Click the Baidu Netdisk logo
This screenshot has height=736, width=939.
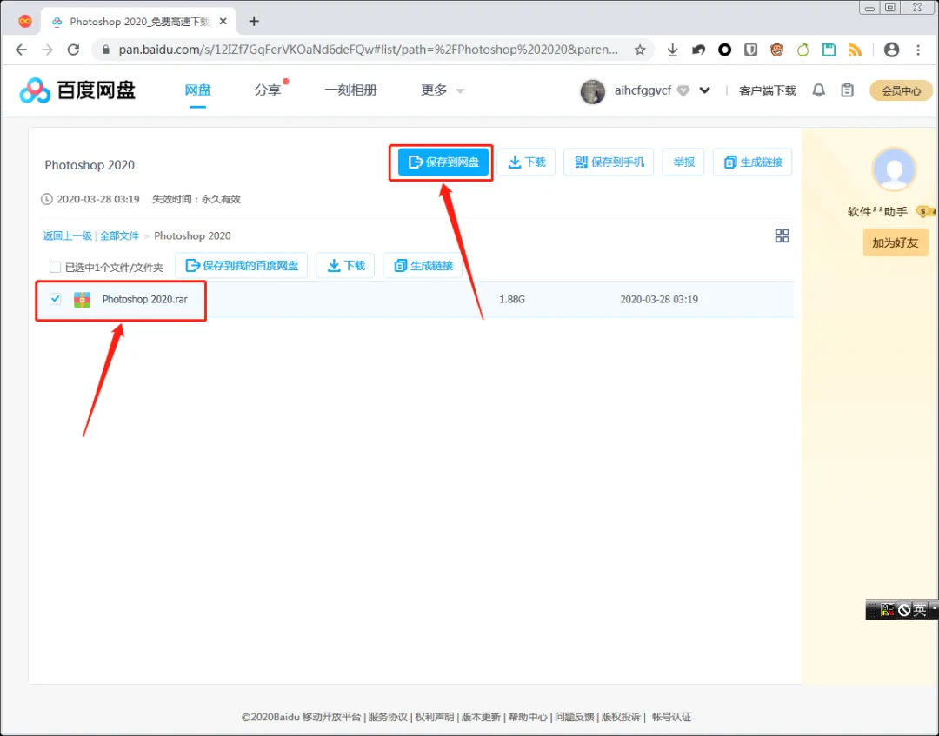coord(77,90)
